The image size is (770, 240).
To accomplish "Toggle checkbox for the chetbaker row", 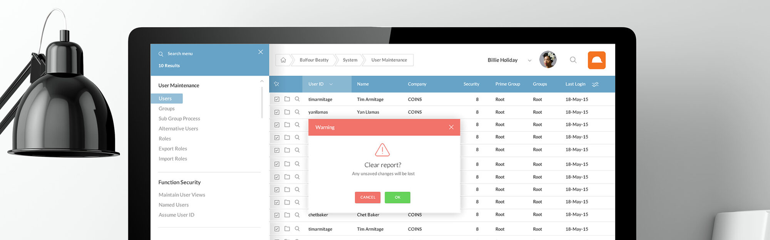I will click(277, 215).
